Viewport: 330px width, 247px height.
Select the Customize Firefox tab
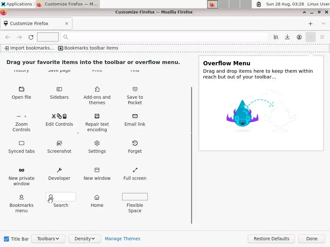(36, 23)
